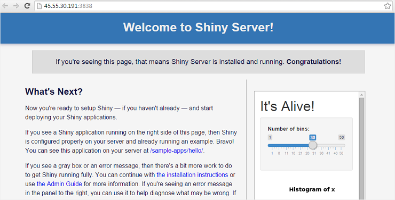Reload the page with refresh icon
The width and height of the screenshot is (395, 200).
(27, 6)
